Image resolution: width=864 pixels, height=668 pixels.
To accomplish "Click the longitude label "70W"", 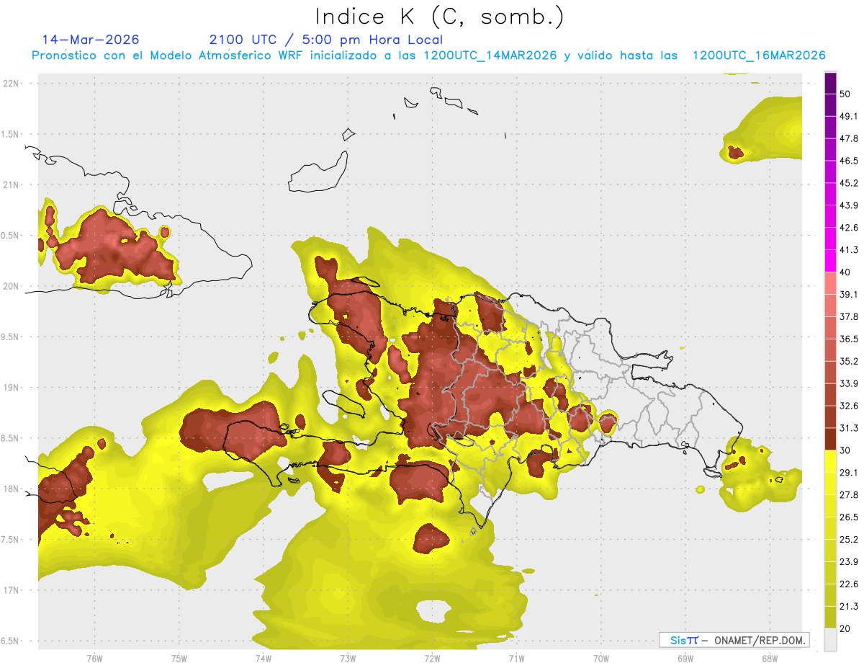I will pyautogui.click(x=601, y=658).
